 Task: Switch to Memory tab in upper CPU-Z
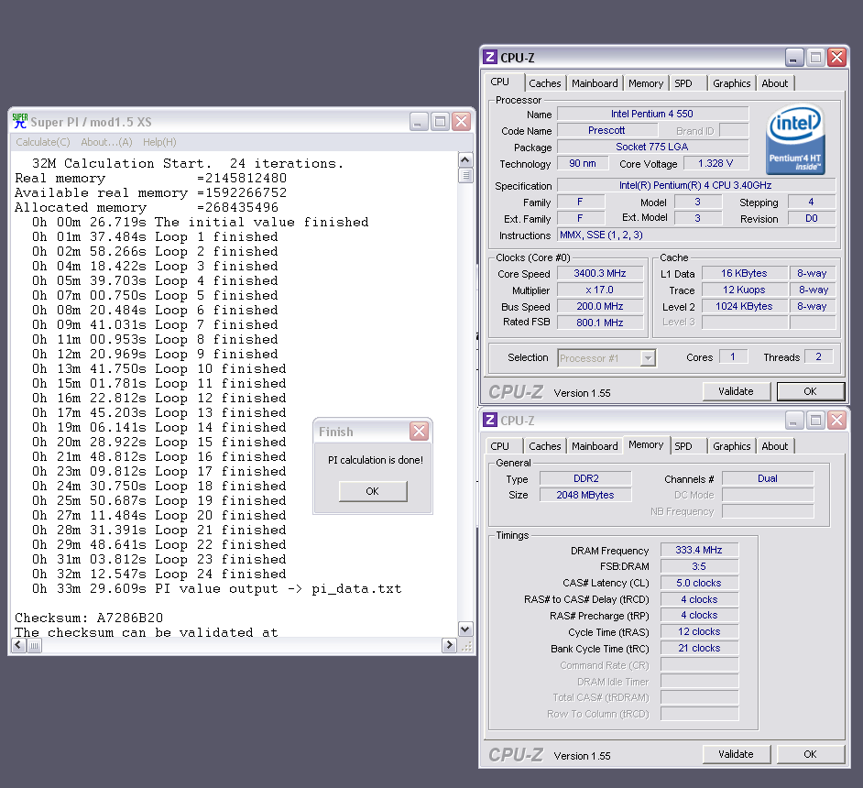click(646, 83)
